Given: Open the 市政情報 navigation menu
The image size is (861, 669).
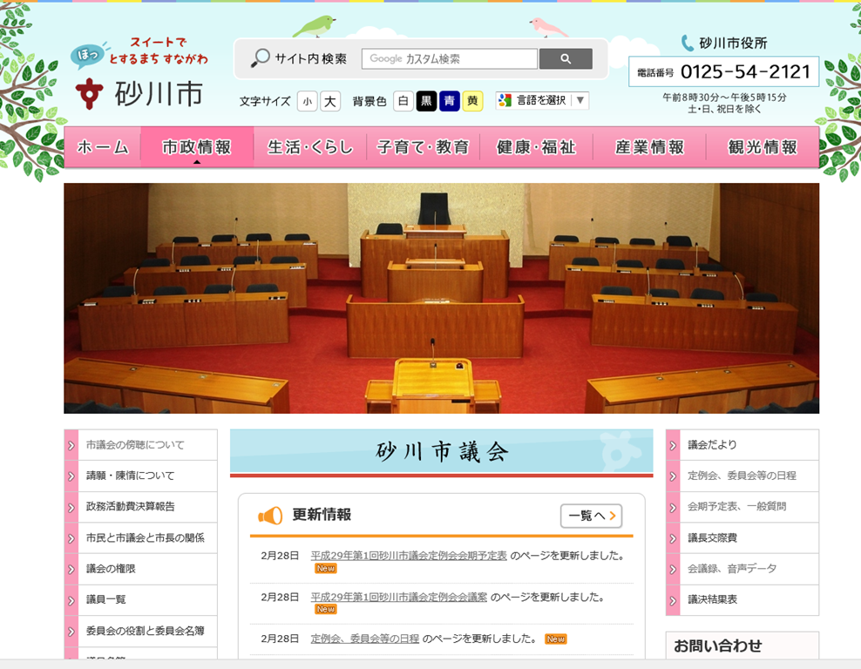Looking at the screenshot, I should 197,147.
